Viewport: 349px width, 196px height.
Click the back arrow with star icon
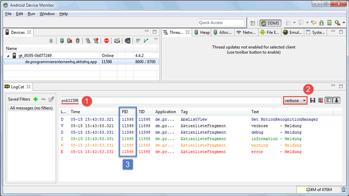pyautogui.click(x=314, y=23)
